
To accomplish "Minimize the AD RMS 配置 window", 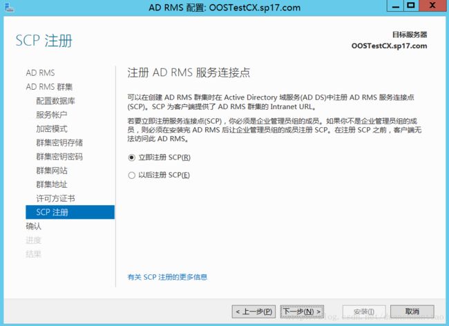I will 395,6.
